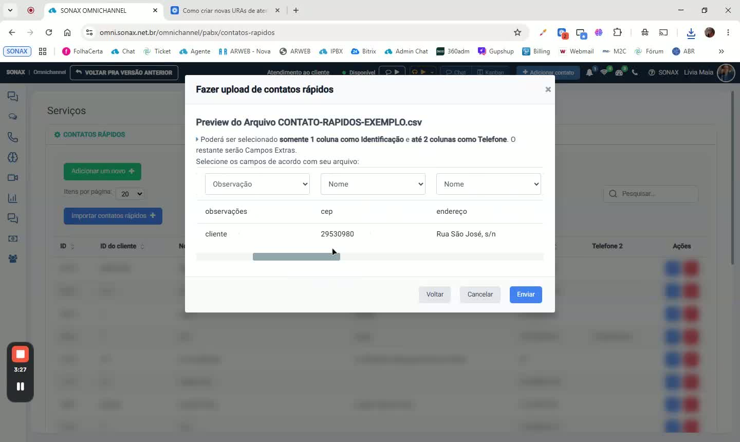Open the Chrome downloads icon
740x442 pixels.
[691, 33]
